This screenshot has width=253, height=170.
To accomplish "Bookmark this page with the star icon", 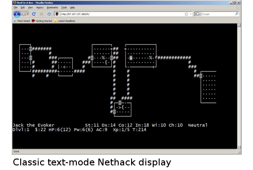I will click(x=186, y=14).
